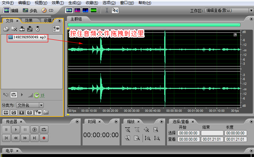The height and width of the screenshot is (157, 254).
Task: Click the green horizontal zoom navigator bar
Action: pos(154,25)
